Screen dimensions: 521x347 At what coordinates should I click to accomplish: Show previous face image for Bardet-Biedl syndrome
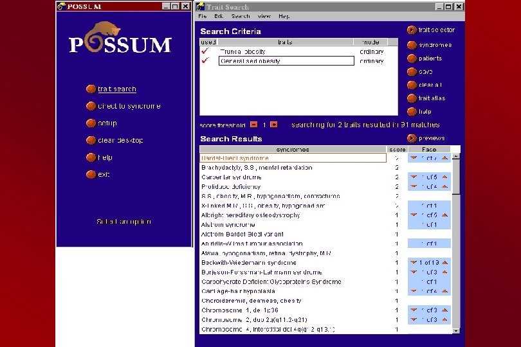[x=414, y=158]
